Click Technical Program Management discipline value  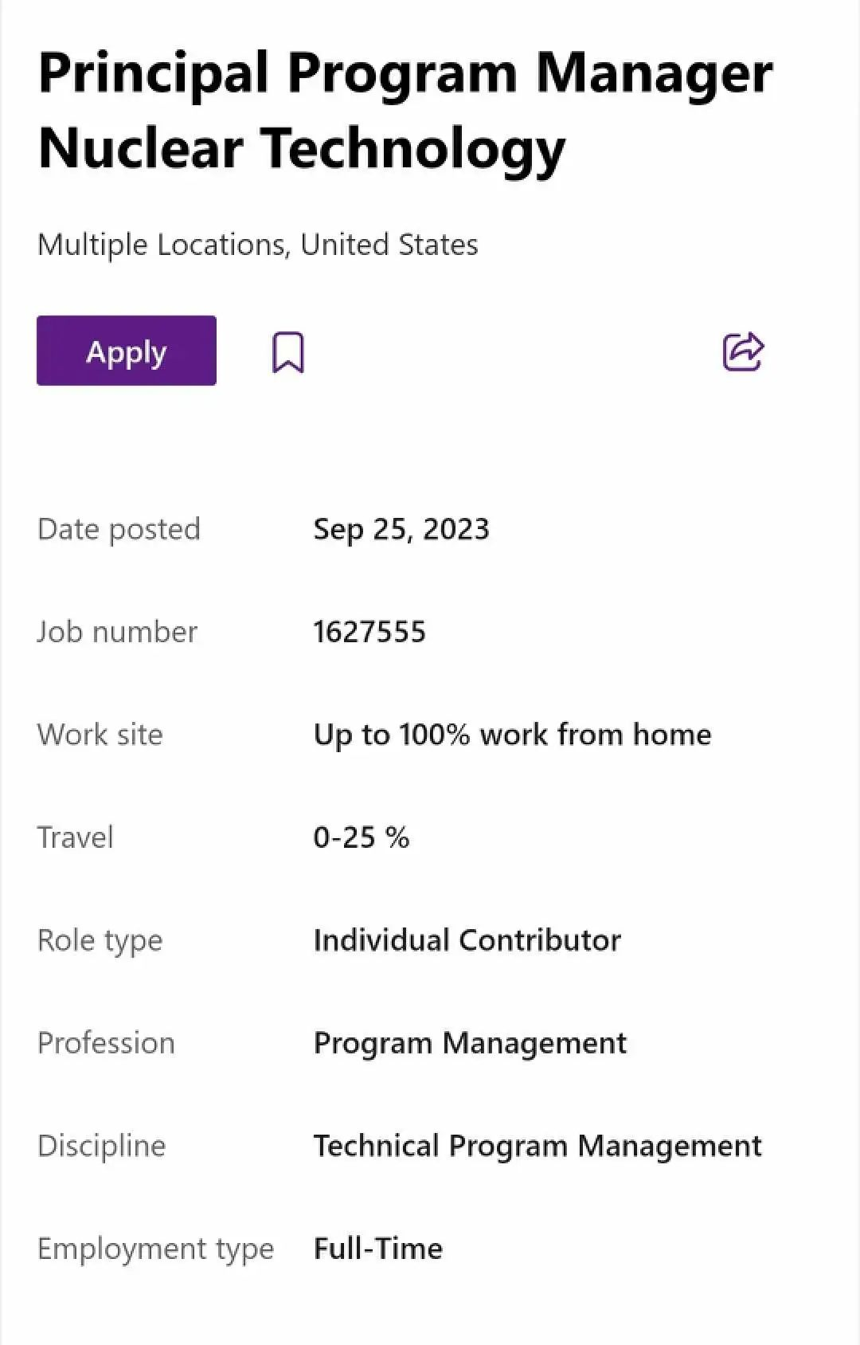click(537, 1146)
